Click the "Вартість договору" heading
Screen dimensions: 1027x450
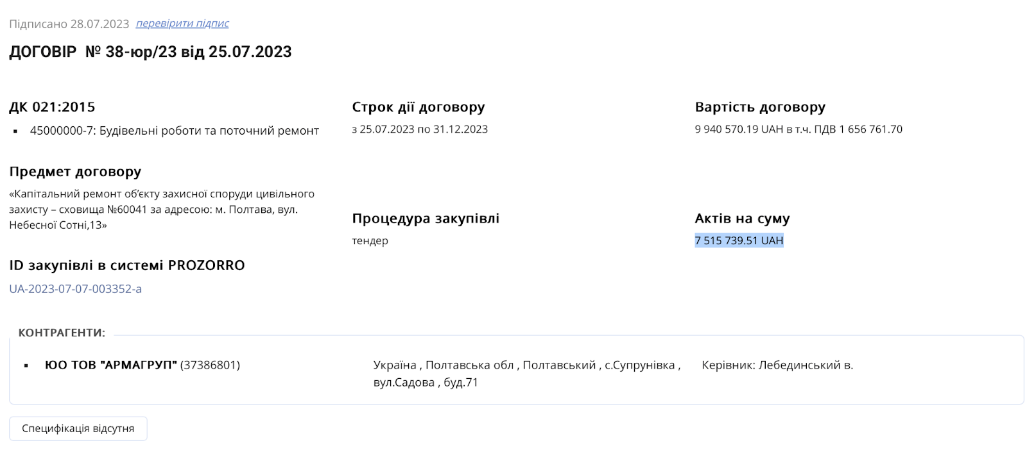pos(760,107)
